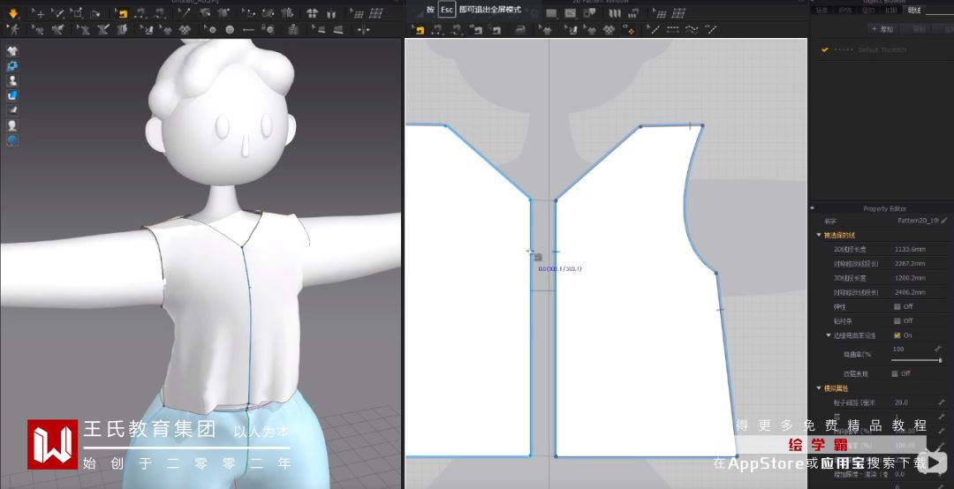Click the lock-button Fasten tool in 3D toolbar
954x489 pixels.
pos(269,29)
